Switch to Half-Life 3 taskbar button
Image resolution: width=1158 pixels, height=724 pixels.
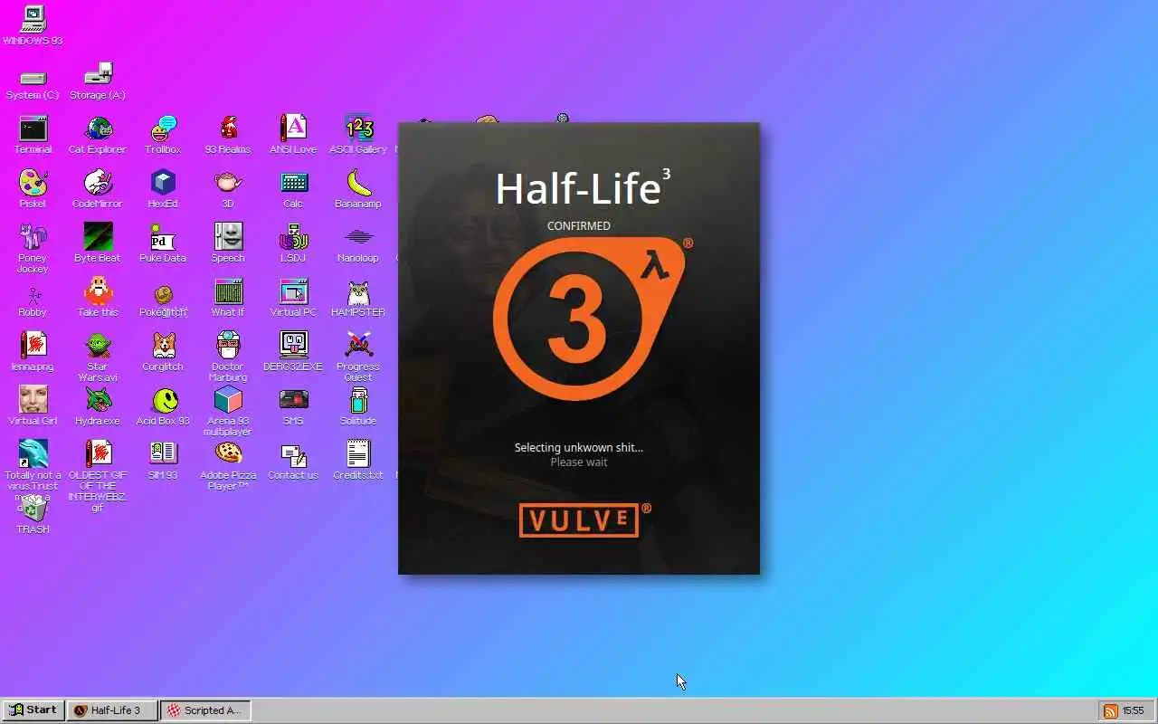[113, 710]
